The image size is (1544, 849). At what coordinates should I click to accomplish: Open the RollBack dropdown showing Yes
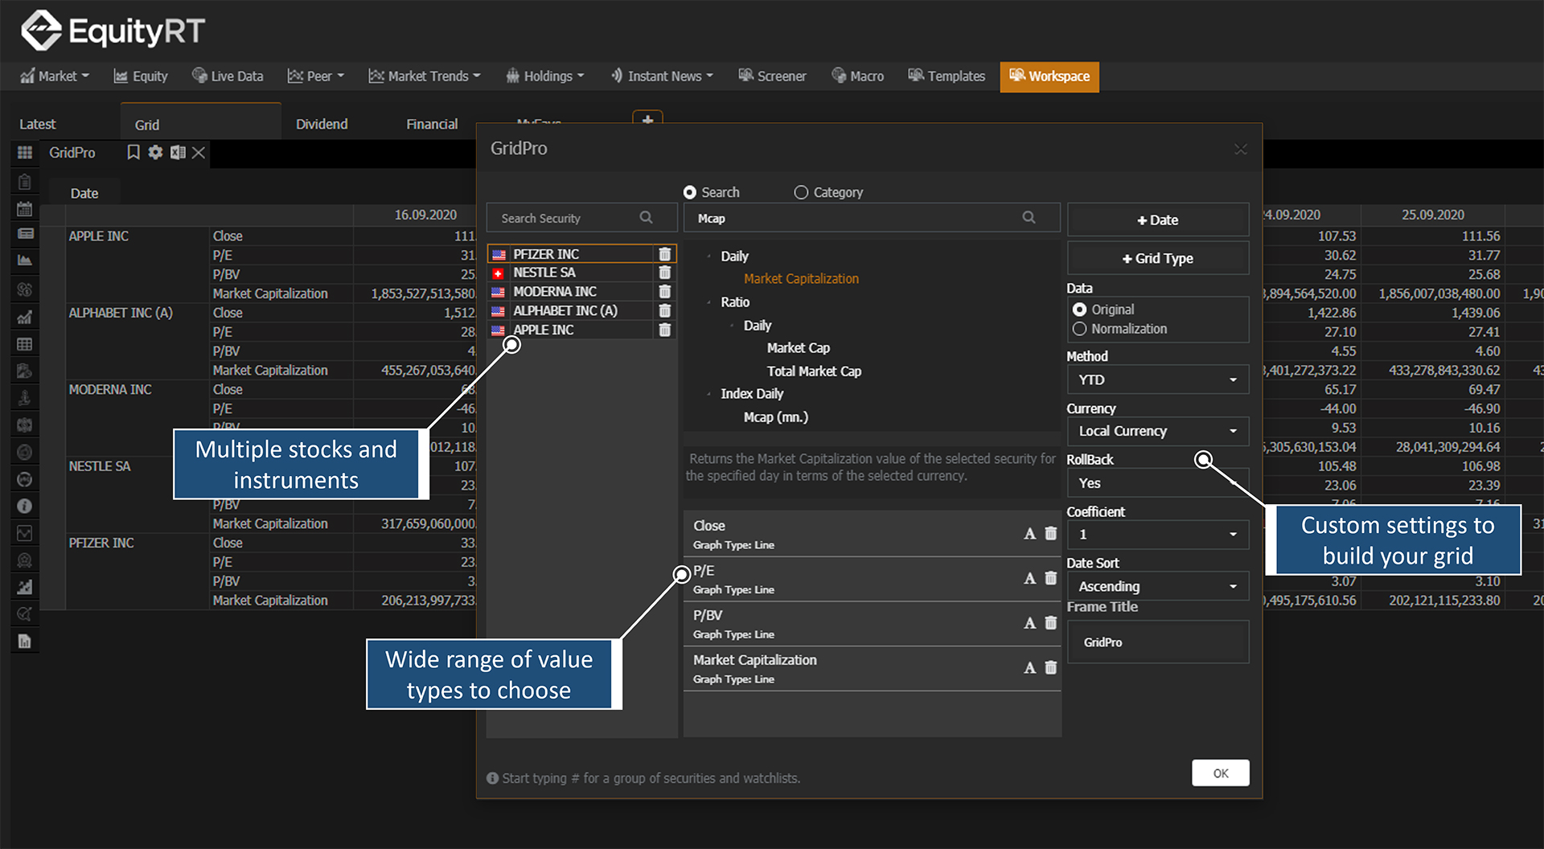1158,483
